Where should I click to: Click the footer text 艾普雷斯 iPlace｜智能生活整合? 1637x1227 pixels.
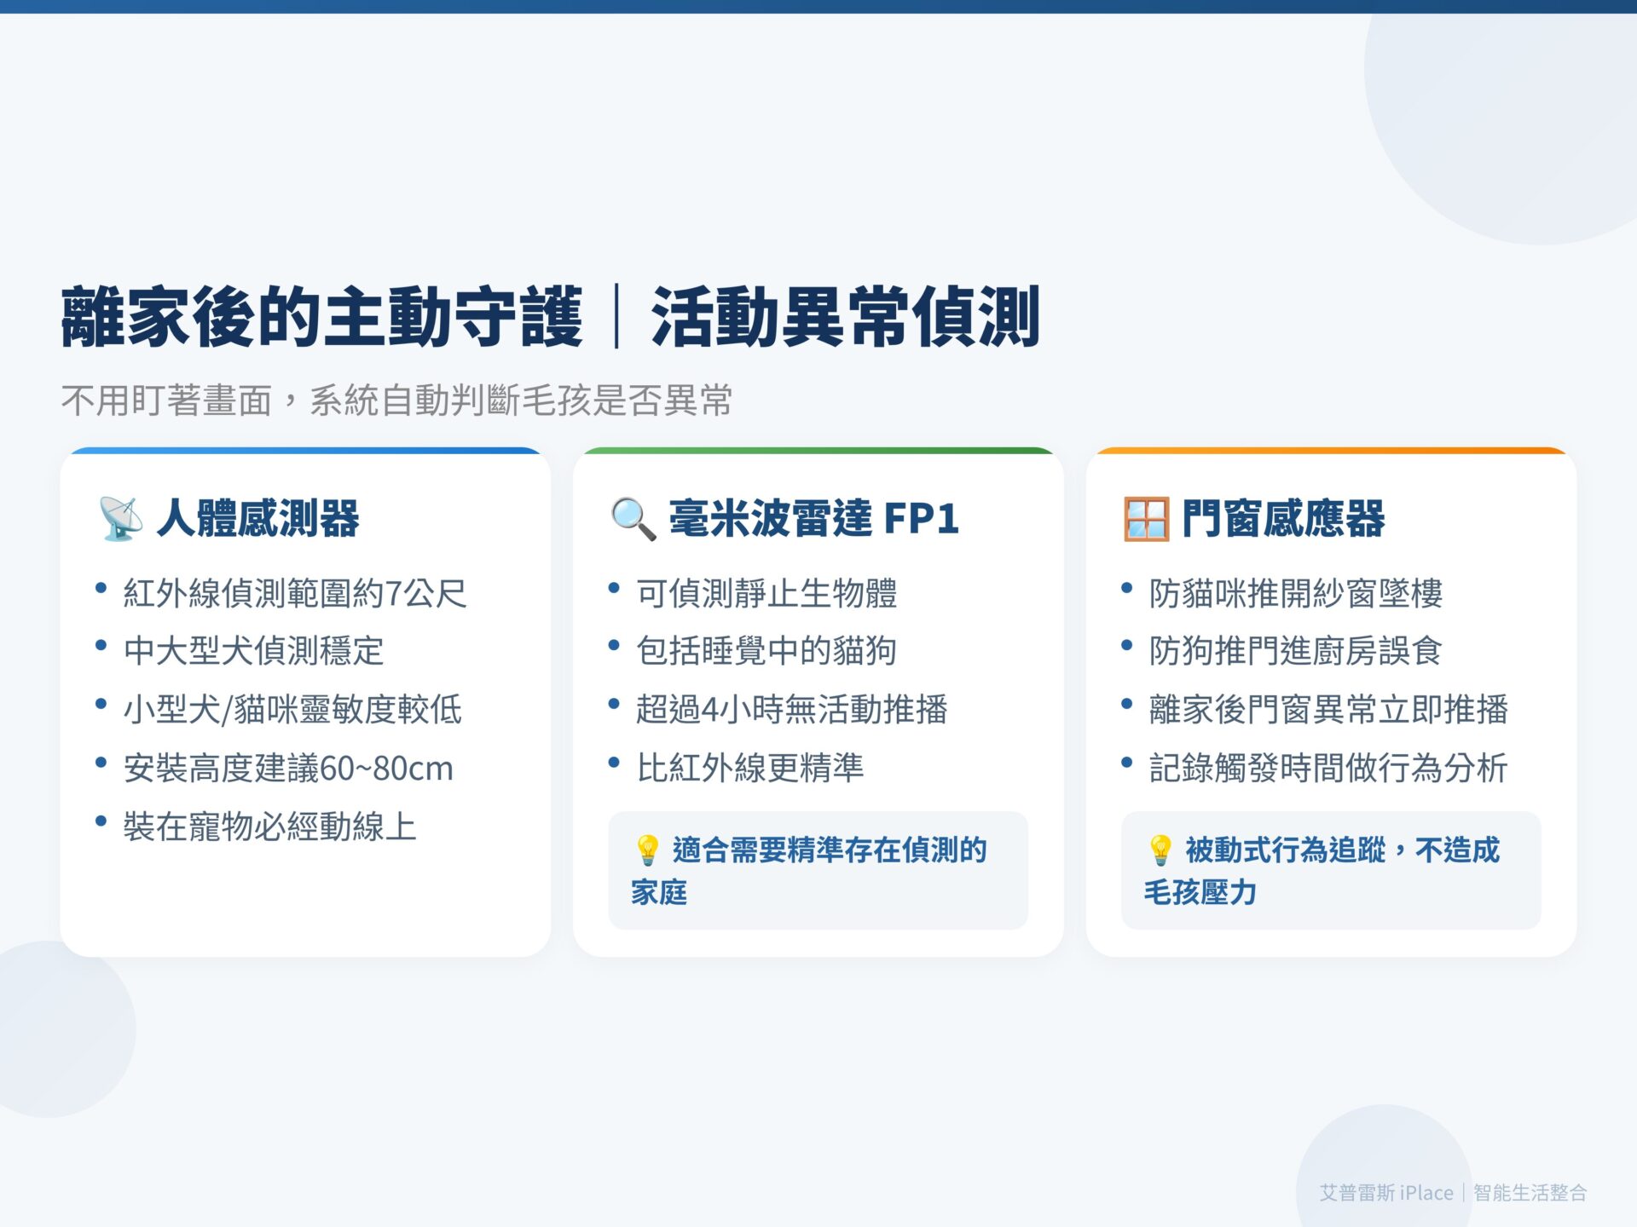1454,1193
